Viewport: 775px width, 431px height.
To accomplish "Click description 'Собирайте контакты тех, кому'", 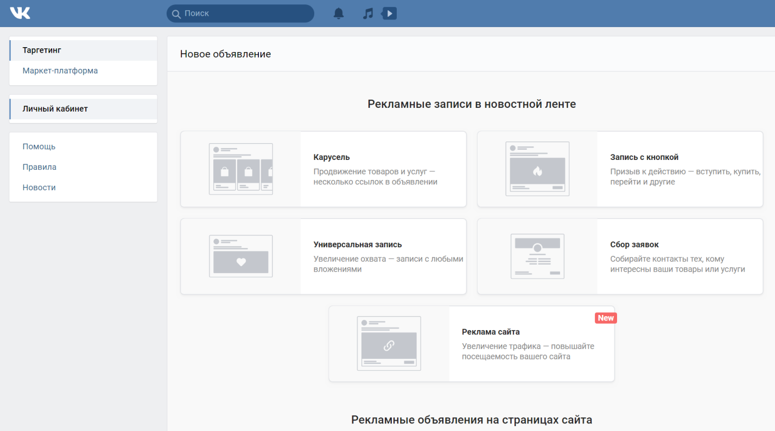I will (667, 259).
